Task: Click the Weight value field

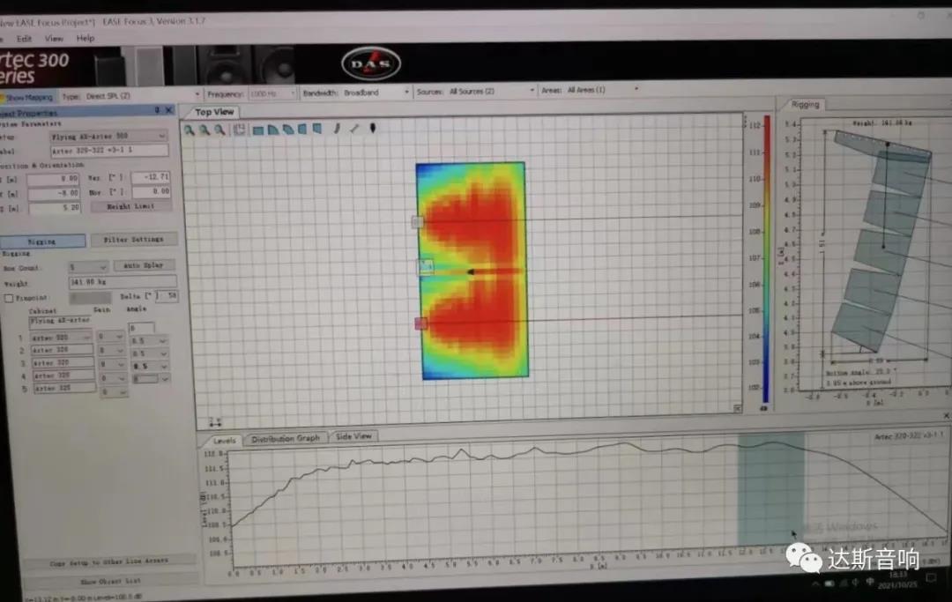Action: [x=123, y=281]
